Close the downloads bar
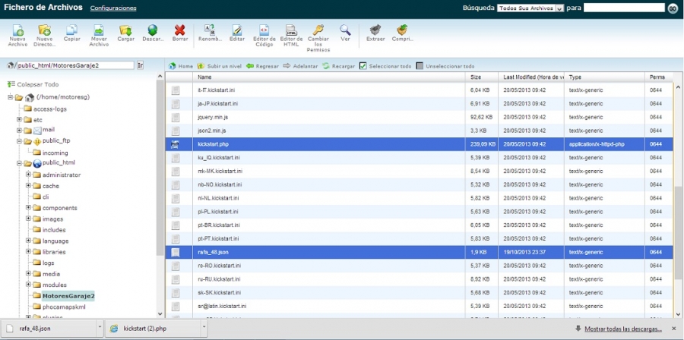Viewport: 684px width, 340px height. pos(674,329)
